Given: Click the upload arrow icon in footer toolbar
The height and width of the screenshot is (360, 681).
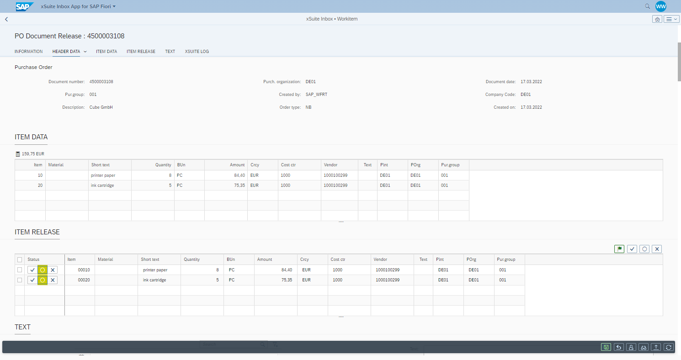Looking at the screenshot, I should 656,347.
